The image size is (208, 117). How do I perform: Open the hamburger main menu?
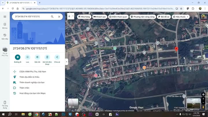5,17
